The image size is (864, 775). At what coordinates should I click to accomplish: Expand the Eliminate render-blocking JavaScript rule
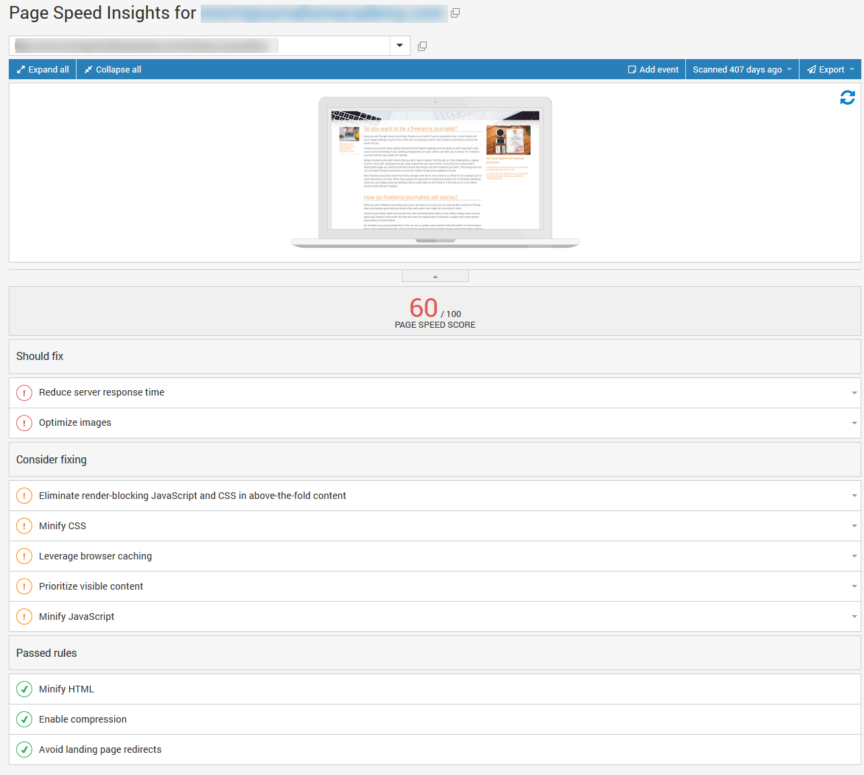click(x=854, y=496)
